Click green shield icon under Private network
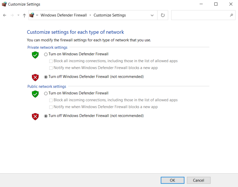The image size is (238, 187). pos(35,55)
